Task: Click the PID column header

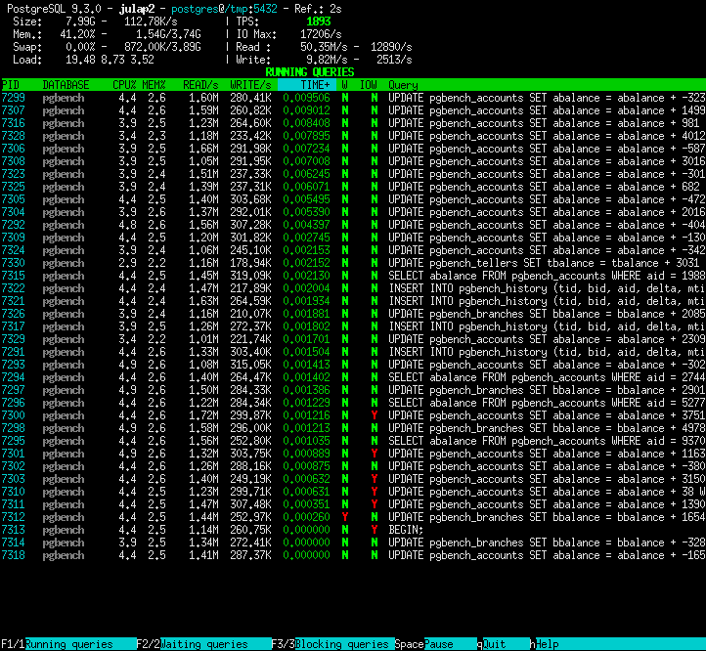Action: point(11,85)
